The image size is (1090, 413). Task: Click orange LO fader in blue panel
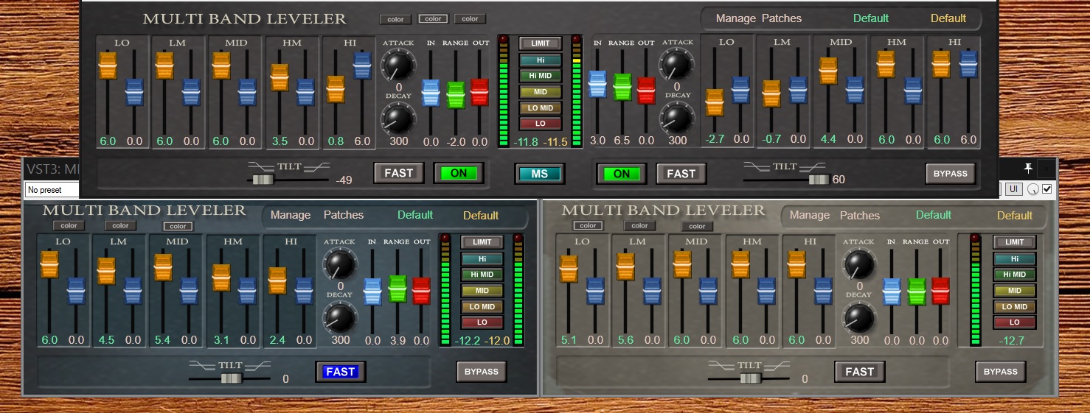(49, 265)
